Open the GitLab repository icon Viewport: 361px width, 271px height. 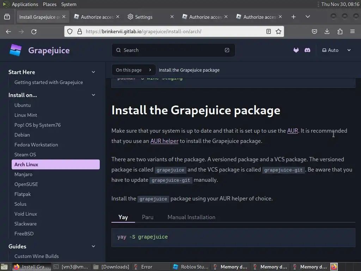click(296, 50)
